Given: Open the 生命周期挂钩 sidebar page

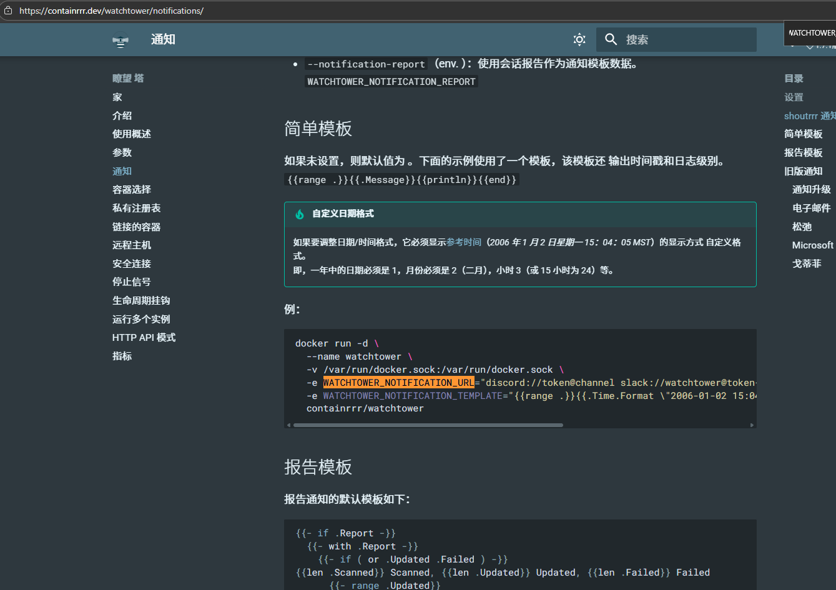Looking at the screenshot, I should 141,300.
